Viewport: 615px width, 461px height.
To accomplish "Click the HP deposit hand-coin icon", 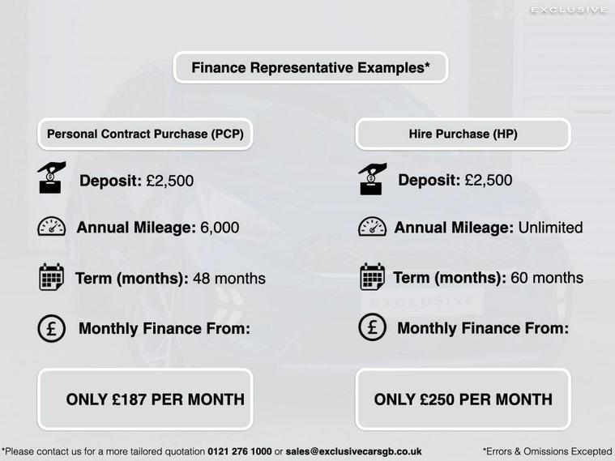I will (372, 179).
